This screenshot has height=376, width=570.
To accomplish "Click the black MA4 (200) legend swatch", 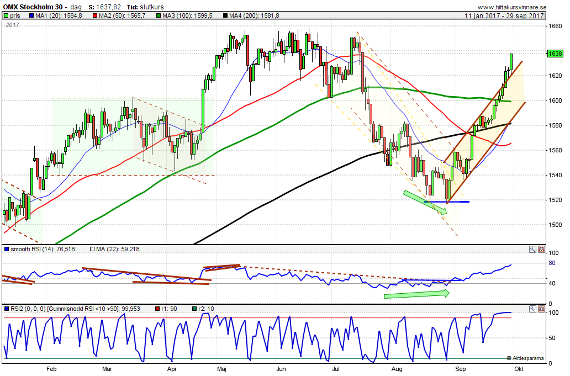I will click(x=225, y=15).
